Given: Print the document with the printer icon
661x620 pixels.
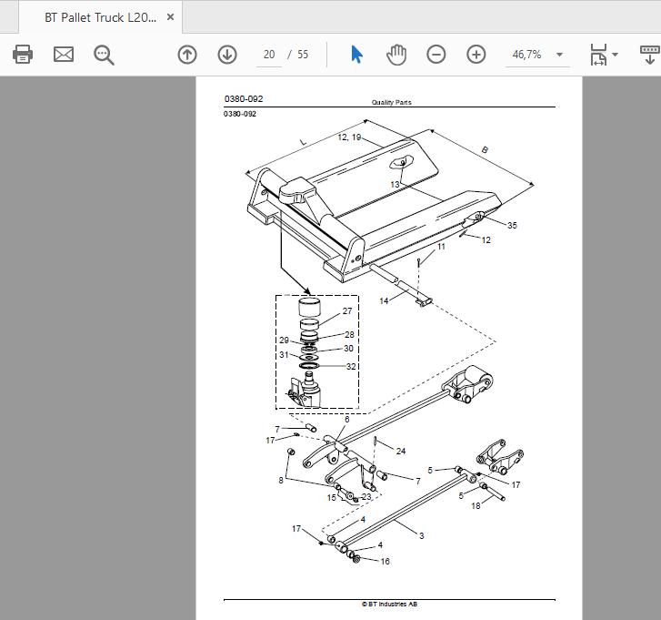Looking at the screenshot, I should [x=23, y=55].
